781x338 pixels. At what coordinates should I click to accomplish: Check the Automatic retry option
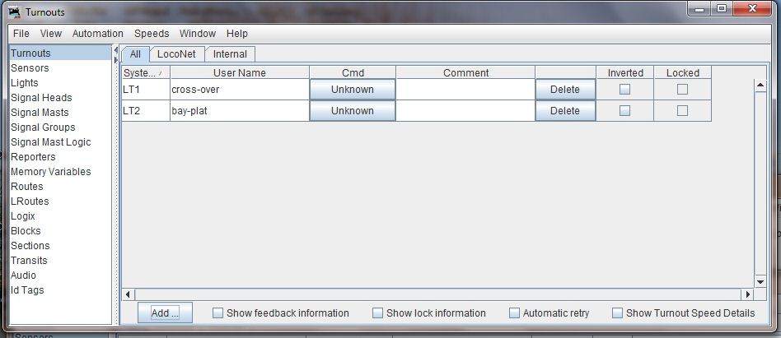[515, 313]
